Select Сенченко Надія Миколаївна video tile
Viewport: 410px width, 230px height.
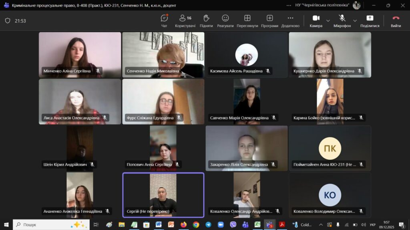click(x=163, y=55)
